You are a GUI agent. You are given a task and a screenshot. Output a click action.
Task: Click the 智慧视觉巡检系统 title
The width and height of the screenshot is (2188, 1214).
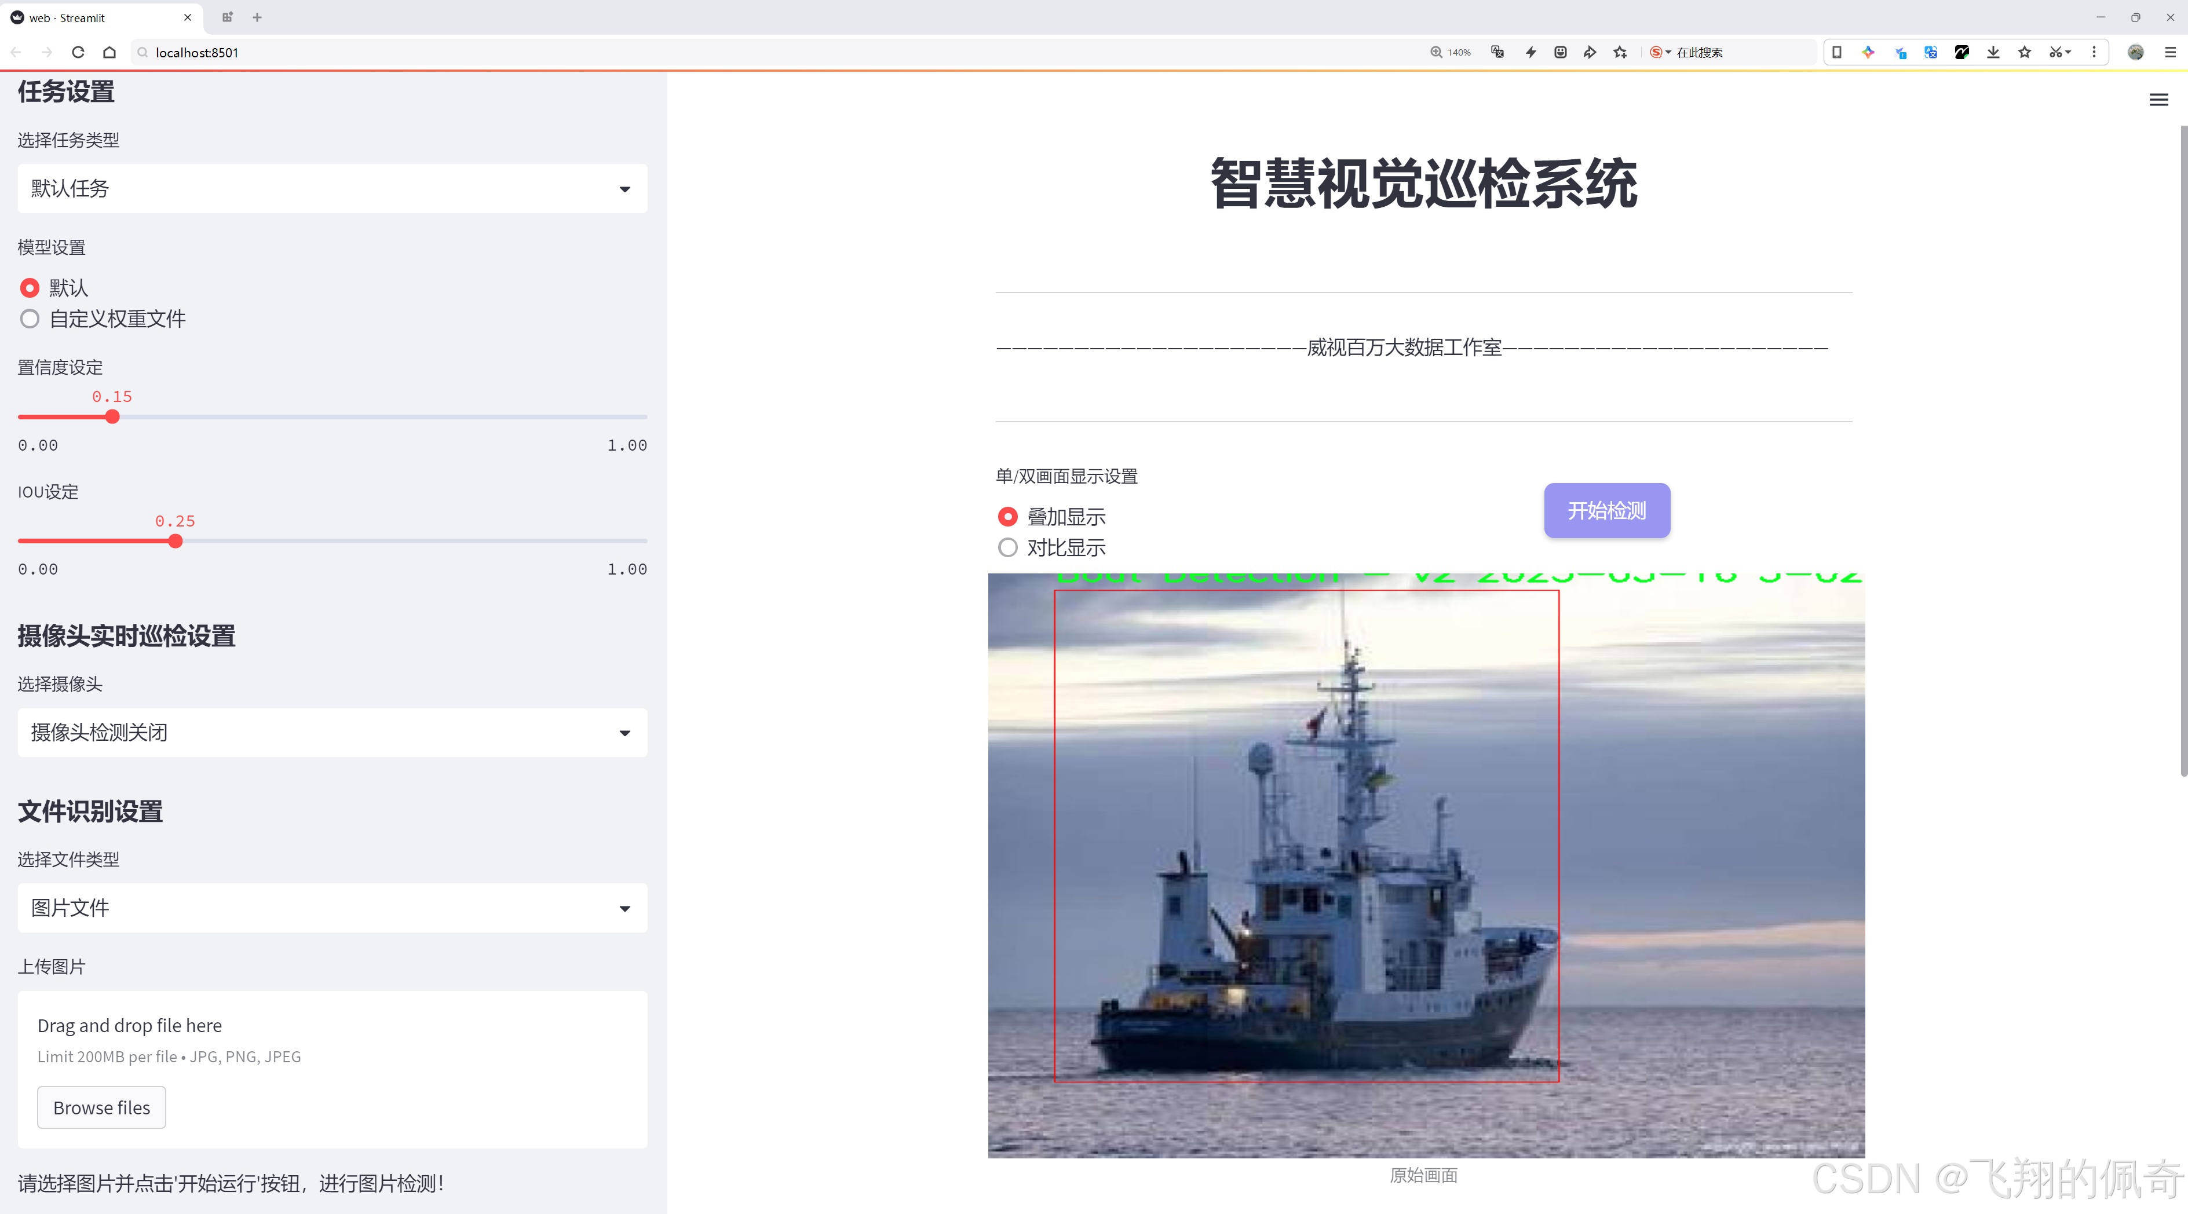coord(1423,184)
